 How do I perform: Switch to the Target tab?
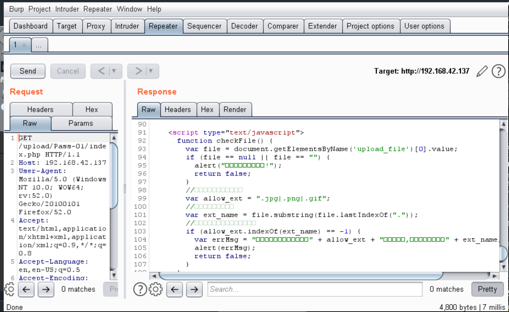coord(67,26)
